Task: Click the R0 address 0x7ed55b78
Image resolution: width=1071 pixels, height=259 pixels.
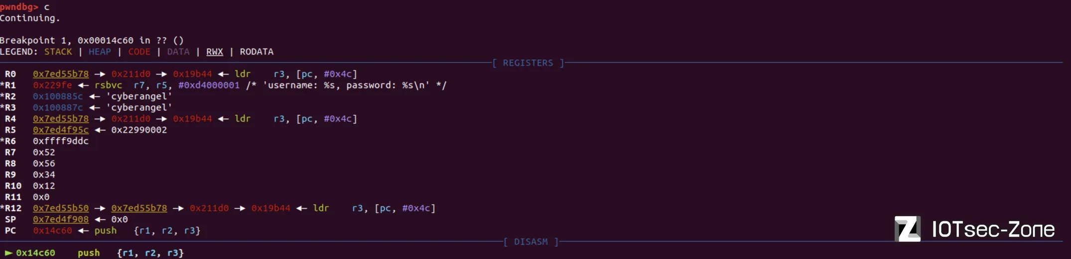Action: click(61, 74)
